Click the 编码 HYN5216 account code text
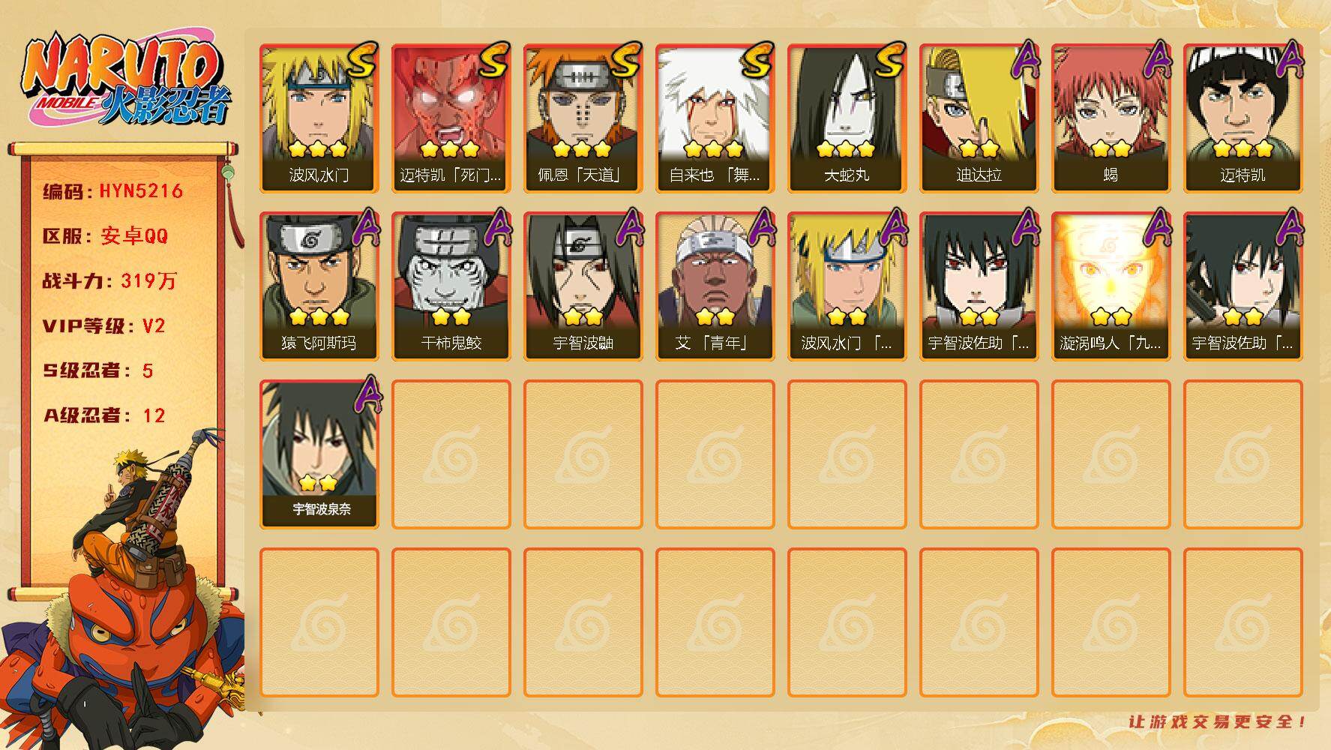Viewport: 1331px width, 750px height. click(113, 191)
